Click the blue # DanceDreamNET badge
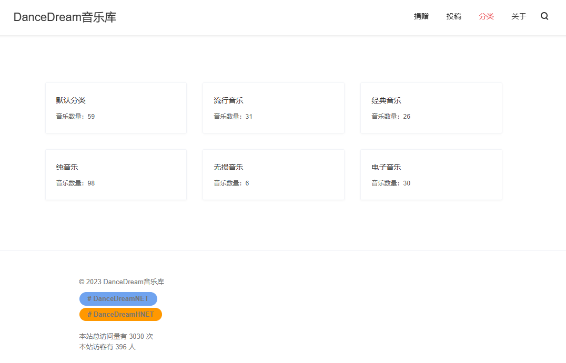The height and width of the screenshot is (363, 566). point(118,299)
